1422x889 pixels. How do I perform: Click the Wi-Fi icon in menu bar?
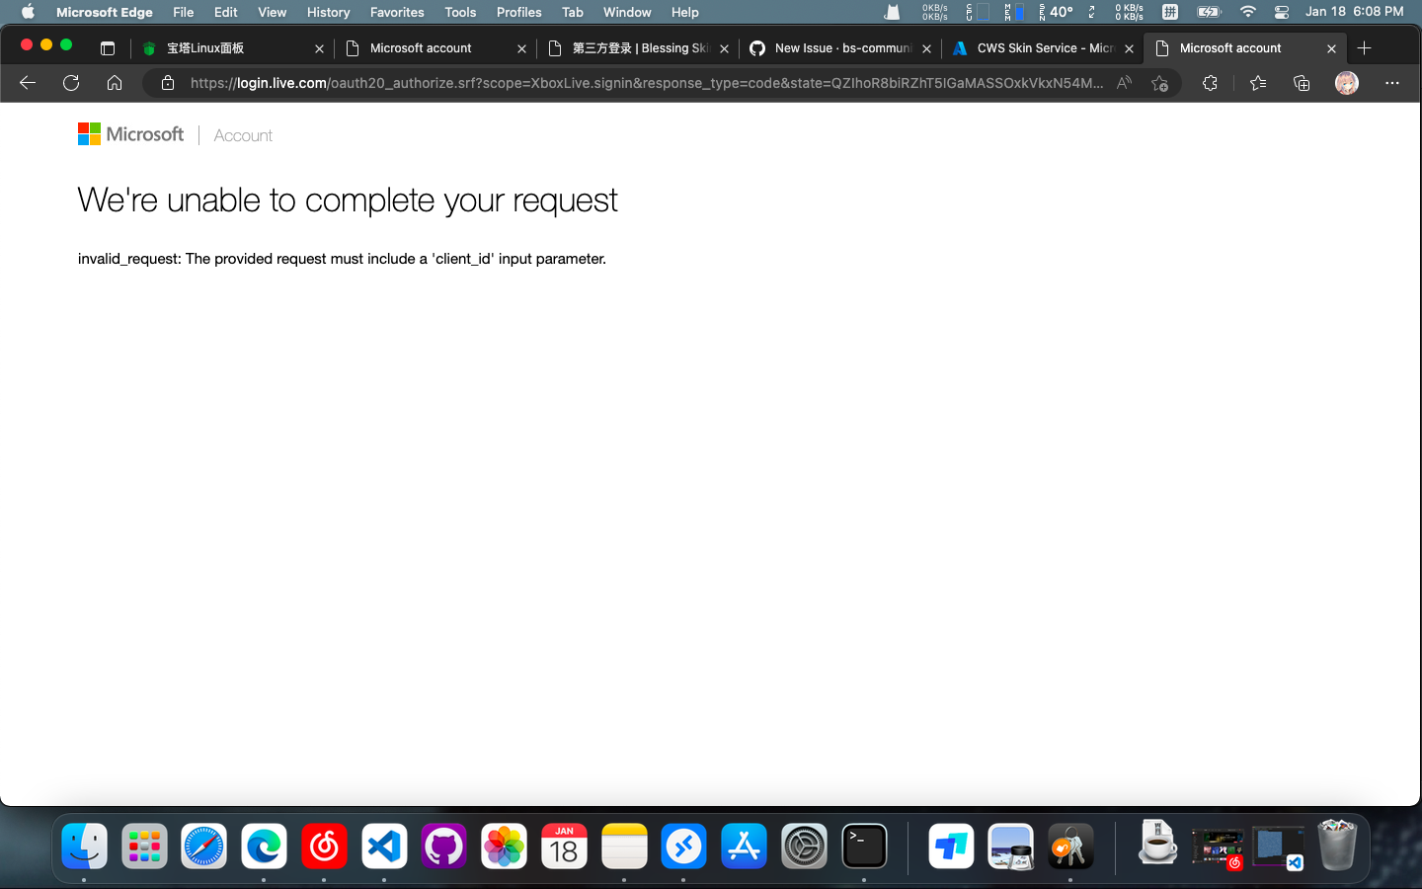[1247, 12]
